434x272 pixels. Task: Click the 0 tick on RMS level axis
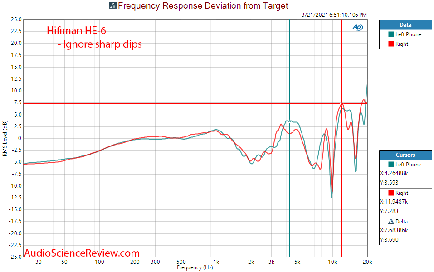click(20, 138)
